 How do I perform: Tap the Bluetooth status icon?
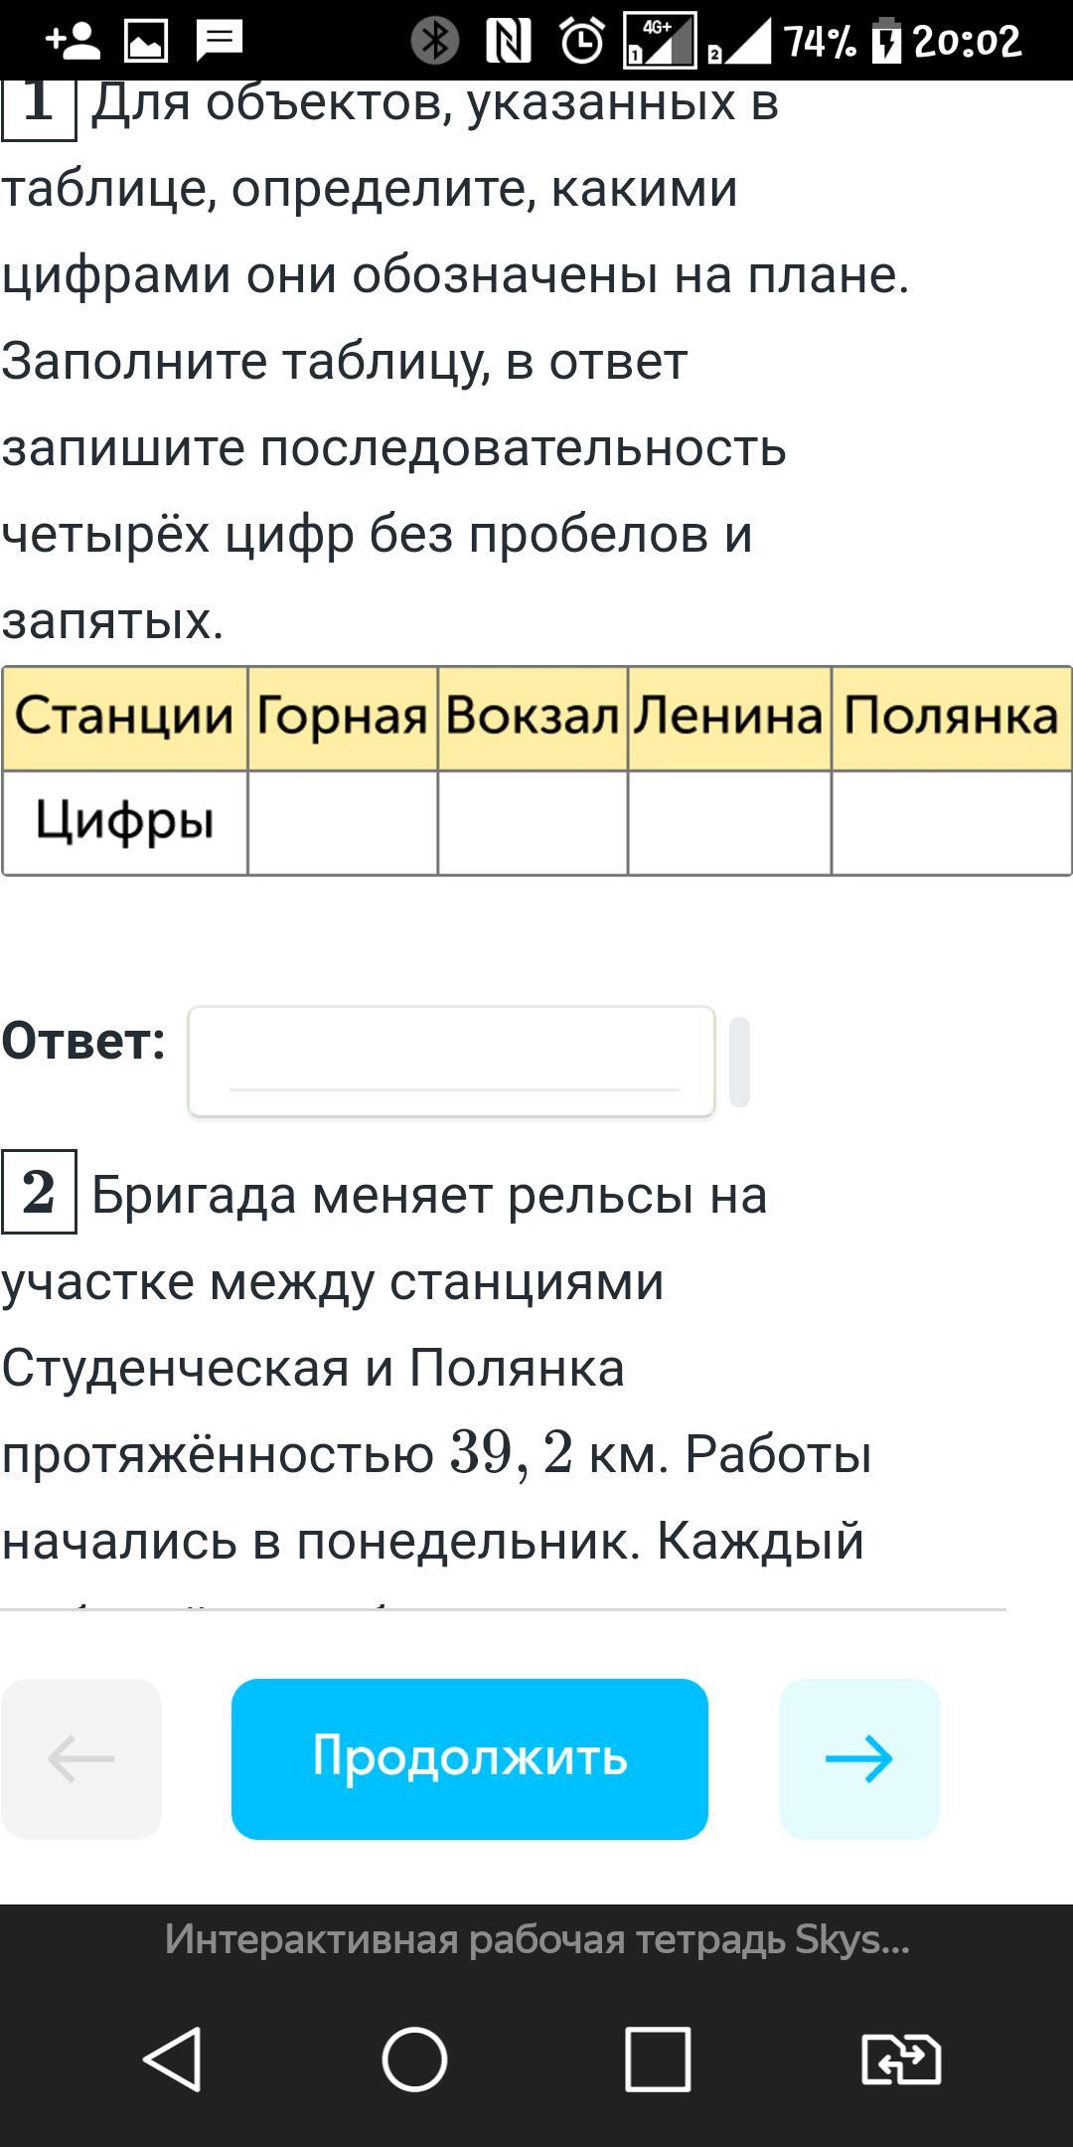point(434,41)
